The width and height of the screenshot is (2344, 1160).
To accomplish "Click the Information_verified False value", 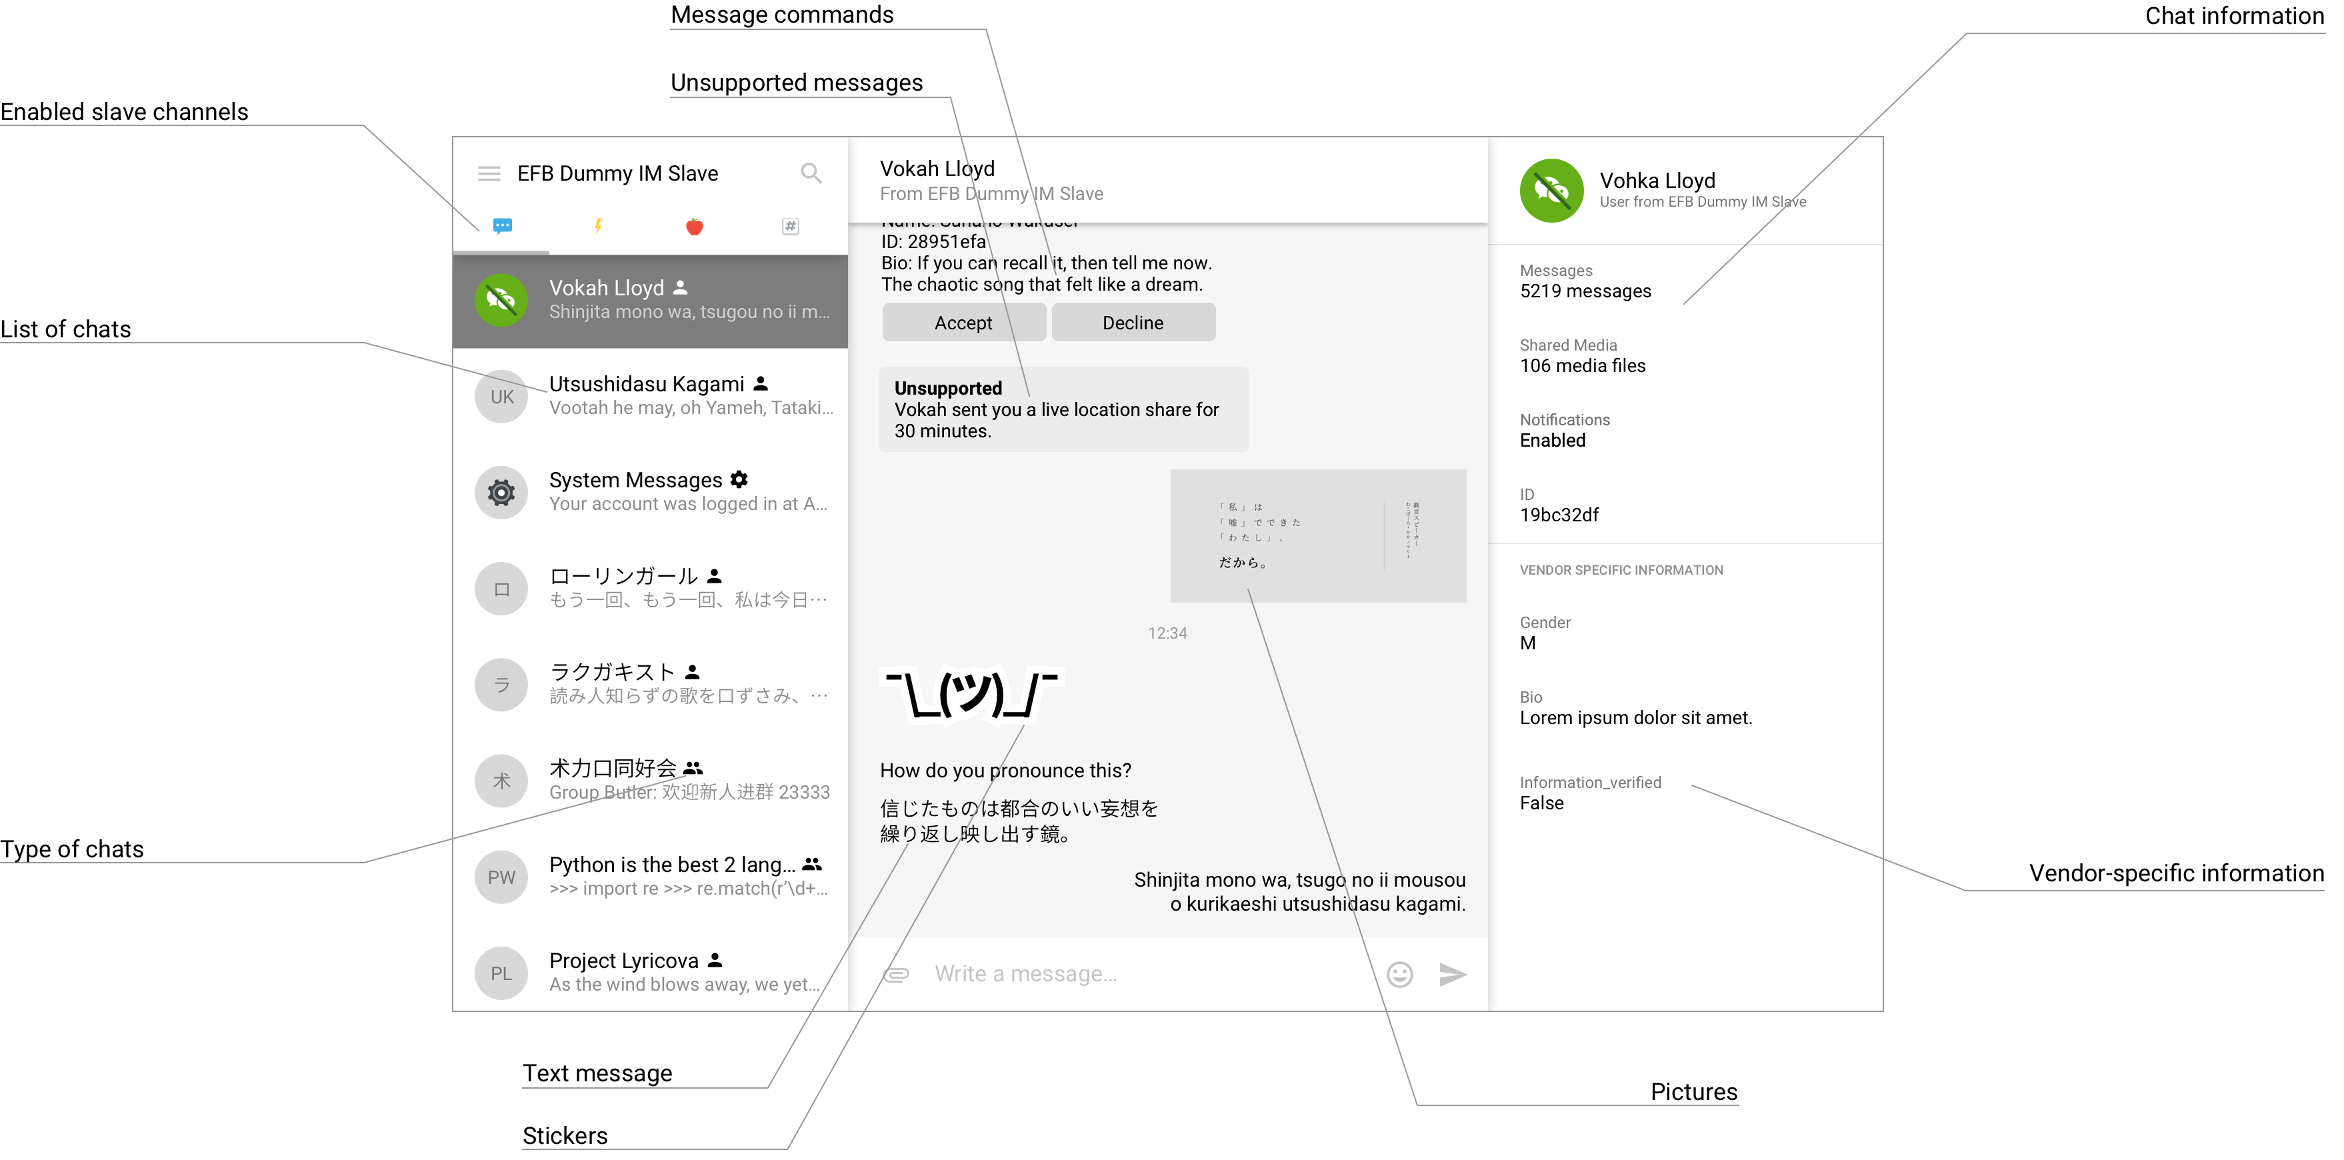I will click(x=1541, y=803).
